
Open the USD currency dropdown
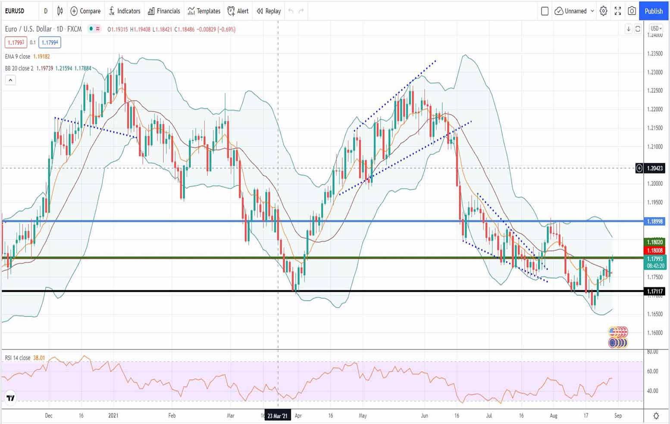[656, 28]
